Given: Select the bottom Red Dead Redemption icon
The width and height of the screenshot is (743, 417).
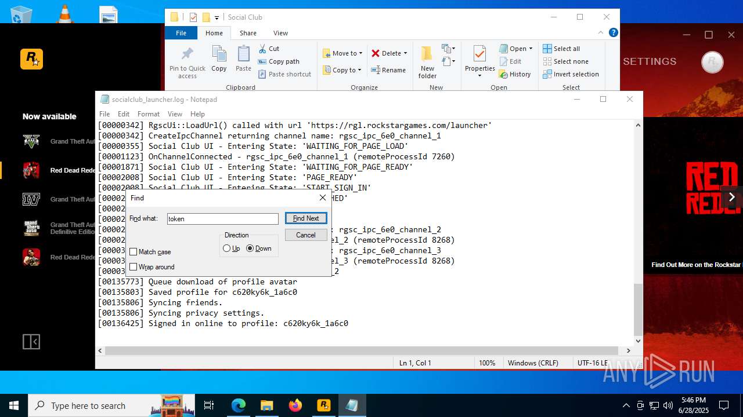Looking at the screenshot, I should (31, 257).
